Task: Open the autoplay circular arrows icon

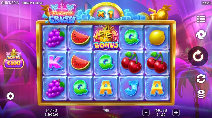Action: 201,79
